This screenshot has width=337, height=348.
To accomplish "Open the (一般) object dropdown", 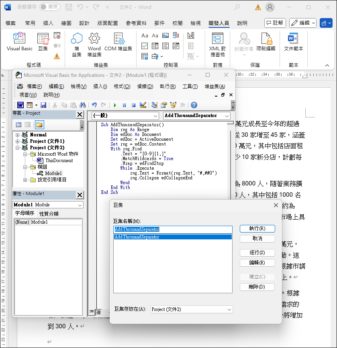I will (156, 115).
